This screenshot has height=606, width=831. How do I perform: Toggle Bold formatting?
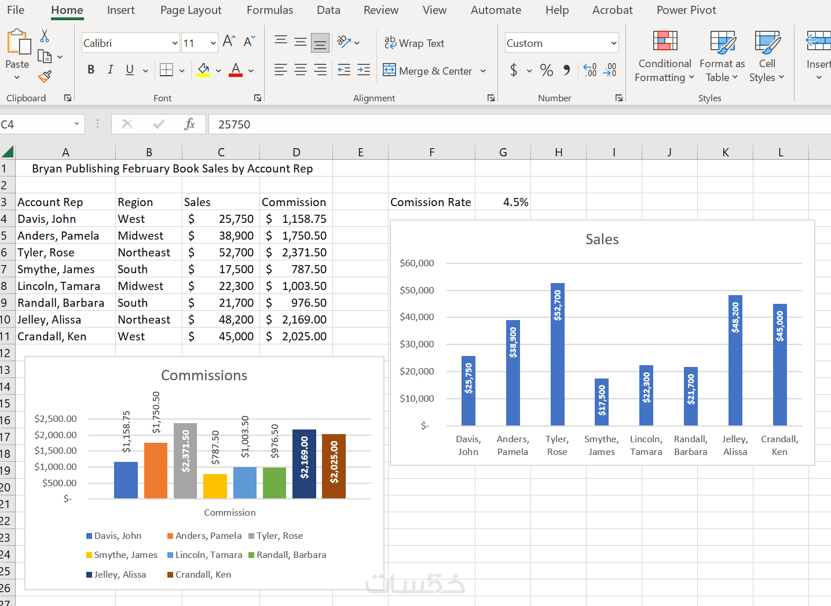pos(91,70)
